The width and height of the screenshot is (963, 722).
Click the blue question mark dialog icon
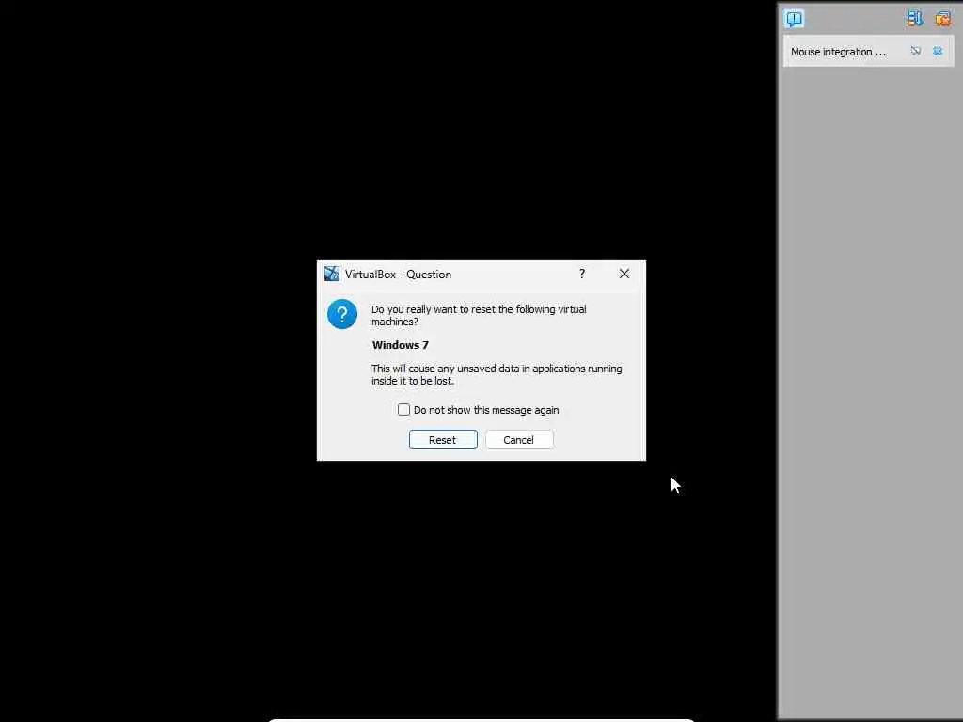(342, 314)
